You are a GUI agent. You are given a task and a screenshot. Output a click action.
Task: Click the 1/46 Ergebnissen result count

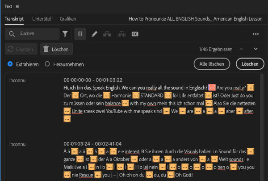coord(216,49)
